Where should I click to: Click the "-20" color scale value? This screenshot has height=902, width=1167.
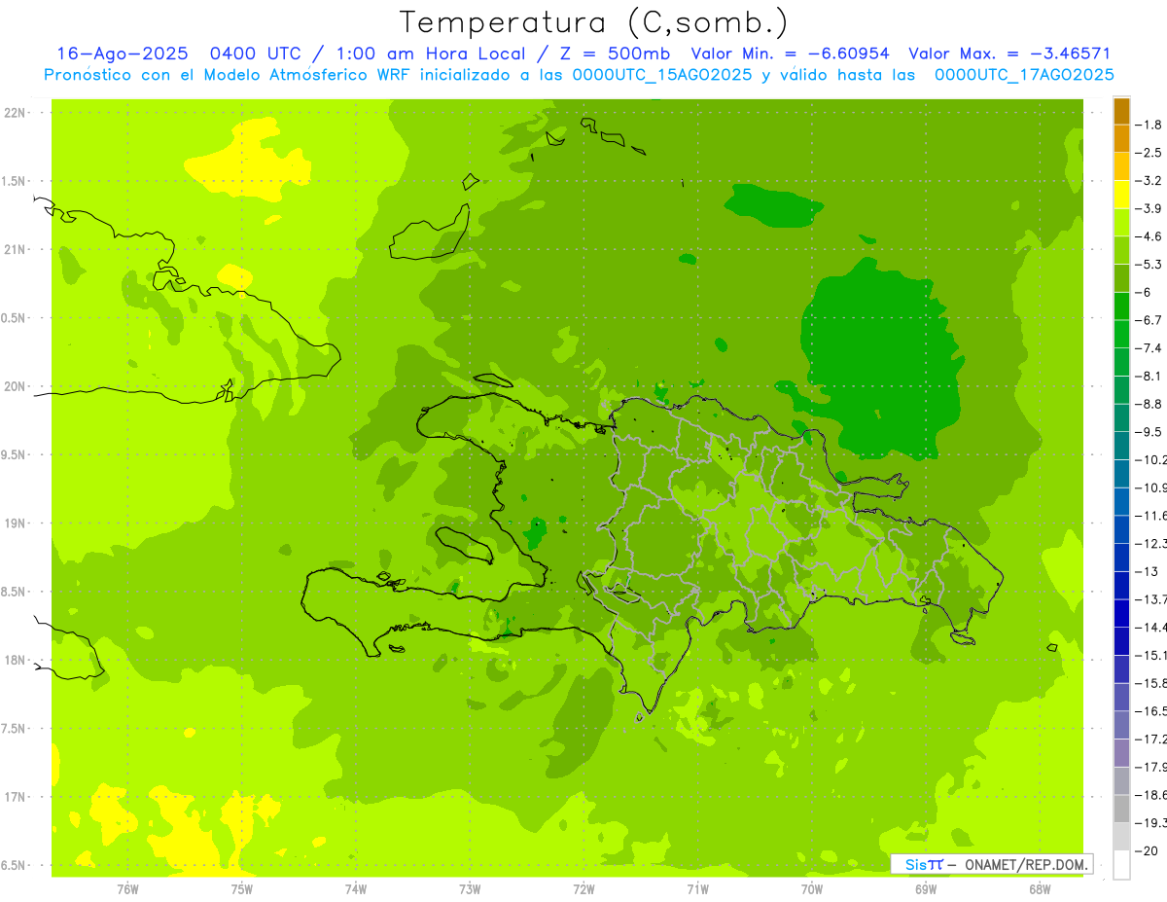pos(1147,850)
